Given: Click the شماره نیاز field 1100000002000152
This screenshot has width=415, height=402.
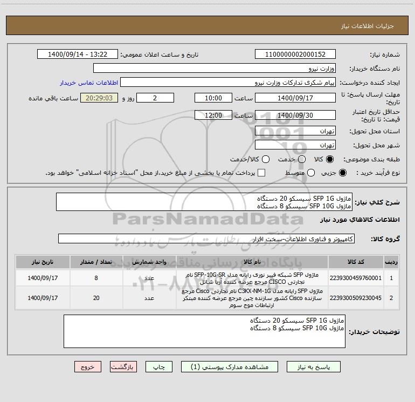Looking at the screenshot, I should [x=295, y=54].
